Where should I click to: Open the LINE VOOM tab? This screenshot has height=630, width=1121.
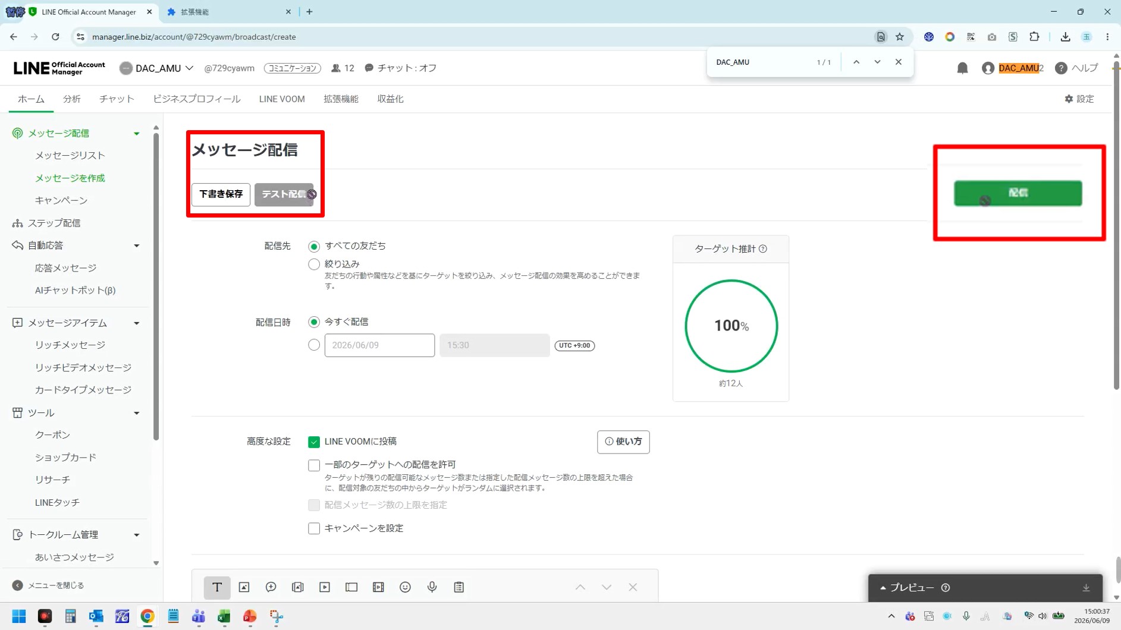(x=282, y=99)
